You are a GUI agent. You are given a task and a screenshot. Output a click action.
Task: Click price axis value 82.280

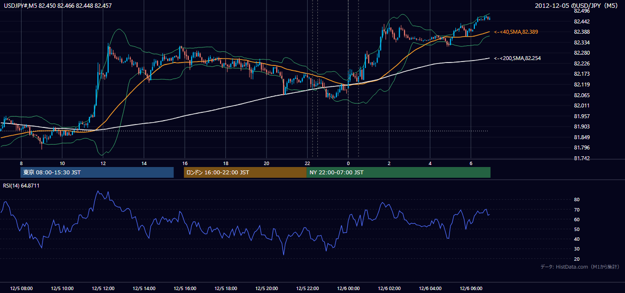point(582,53)
